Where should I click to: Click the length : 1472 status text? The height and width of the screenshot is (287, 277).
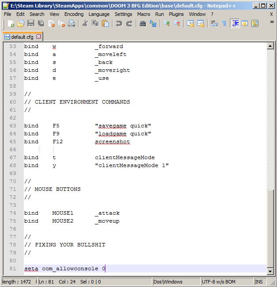click(17, 282)
